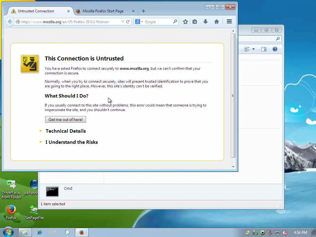Image resolution: width=316 pixels, height=237 pixels.
Task: Click the Firefox vertical scrollbar thumb
Action: pos(233,96)
